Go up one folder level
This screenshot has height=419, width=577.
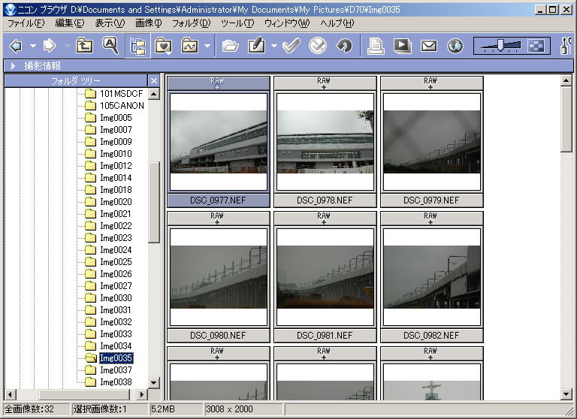point(84,46)
